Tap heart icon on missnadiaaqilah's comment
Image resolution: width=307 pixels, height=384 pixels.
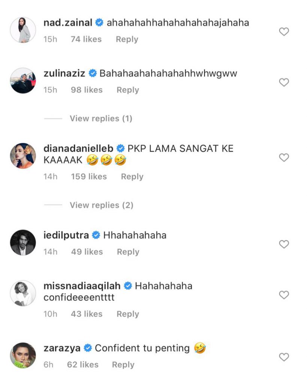click(x=284, y=295)
